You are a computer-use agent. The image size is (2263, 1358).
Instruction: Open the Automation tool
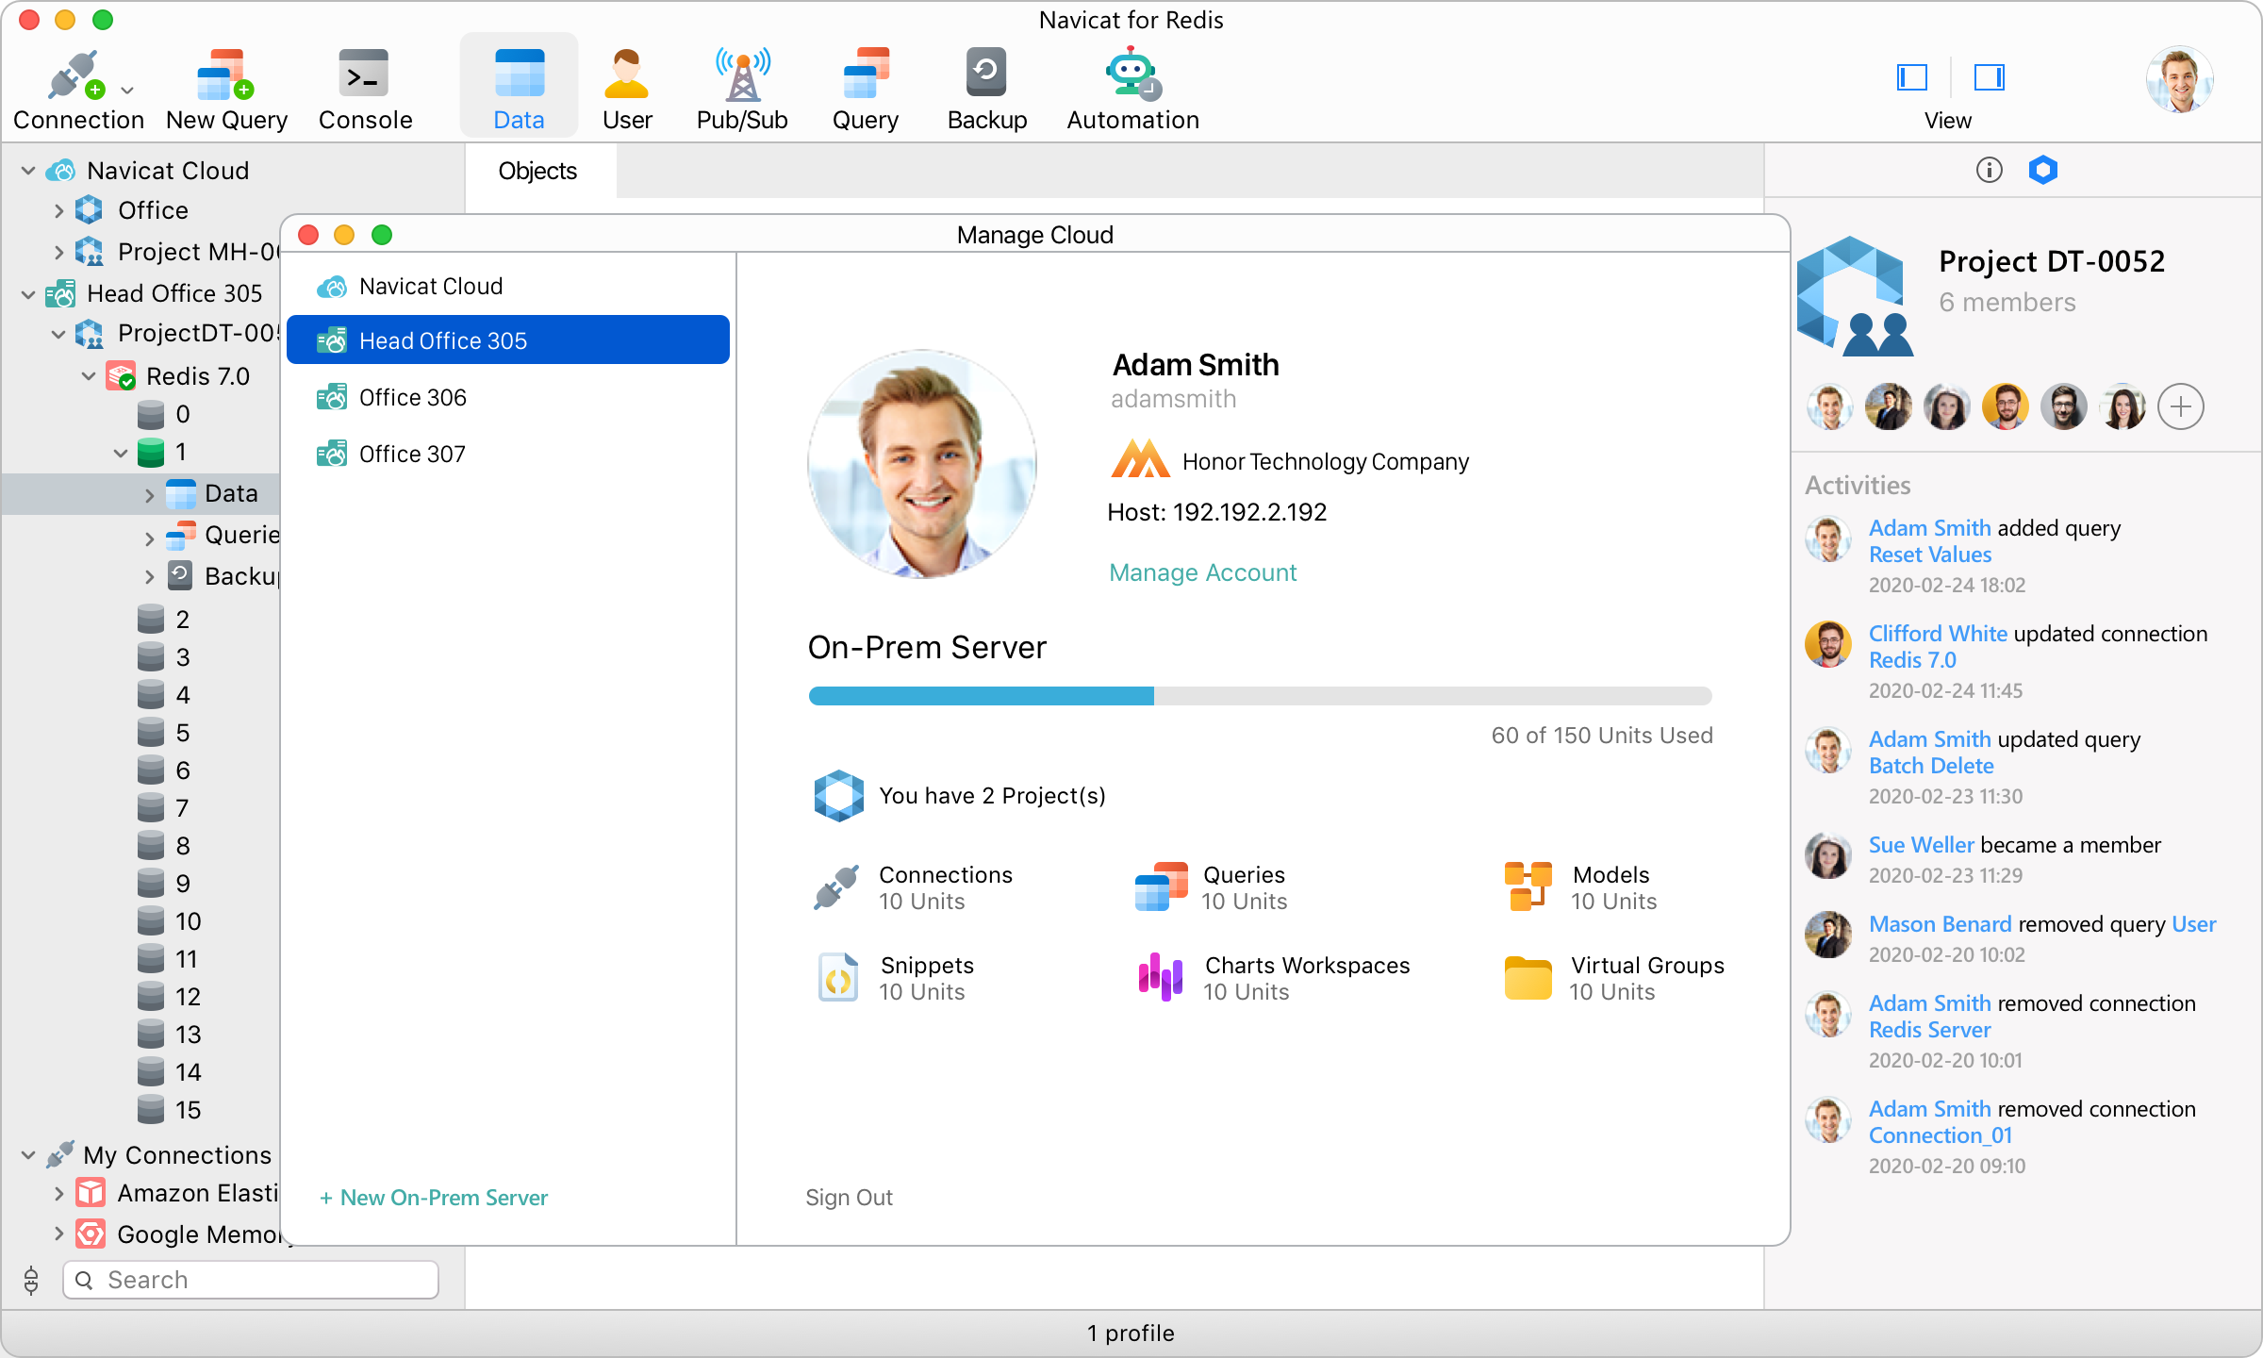coord(1132,90)
